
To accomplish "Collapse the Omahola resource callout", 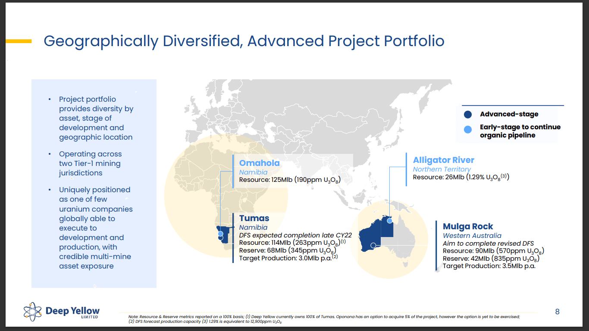I will 290,170.
